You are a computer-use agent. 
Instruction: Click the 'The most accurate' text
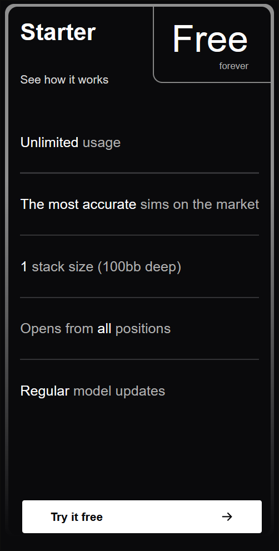pos(78,204)
